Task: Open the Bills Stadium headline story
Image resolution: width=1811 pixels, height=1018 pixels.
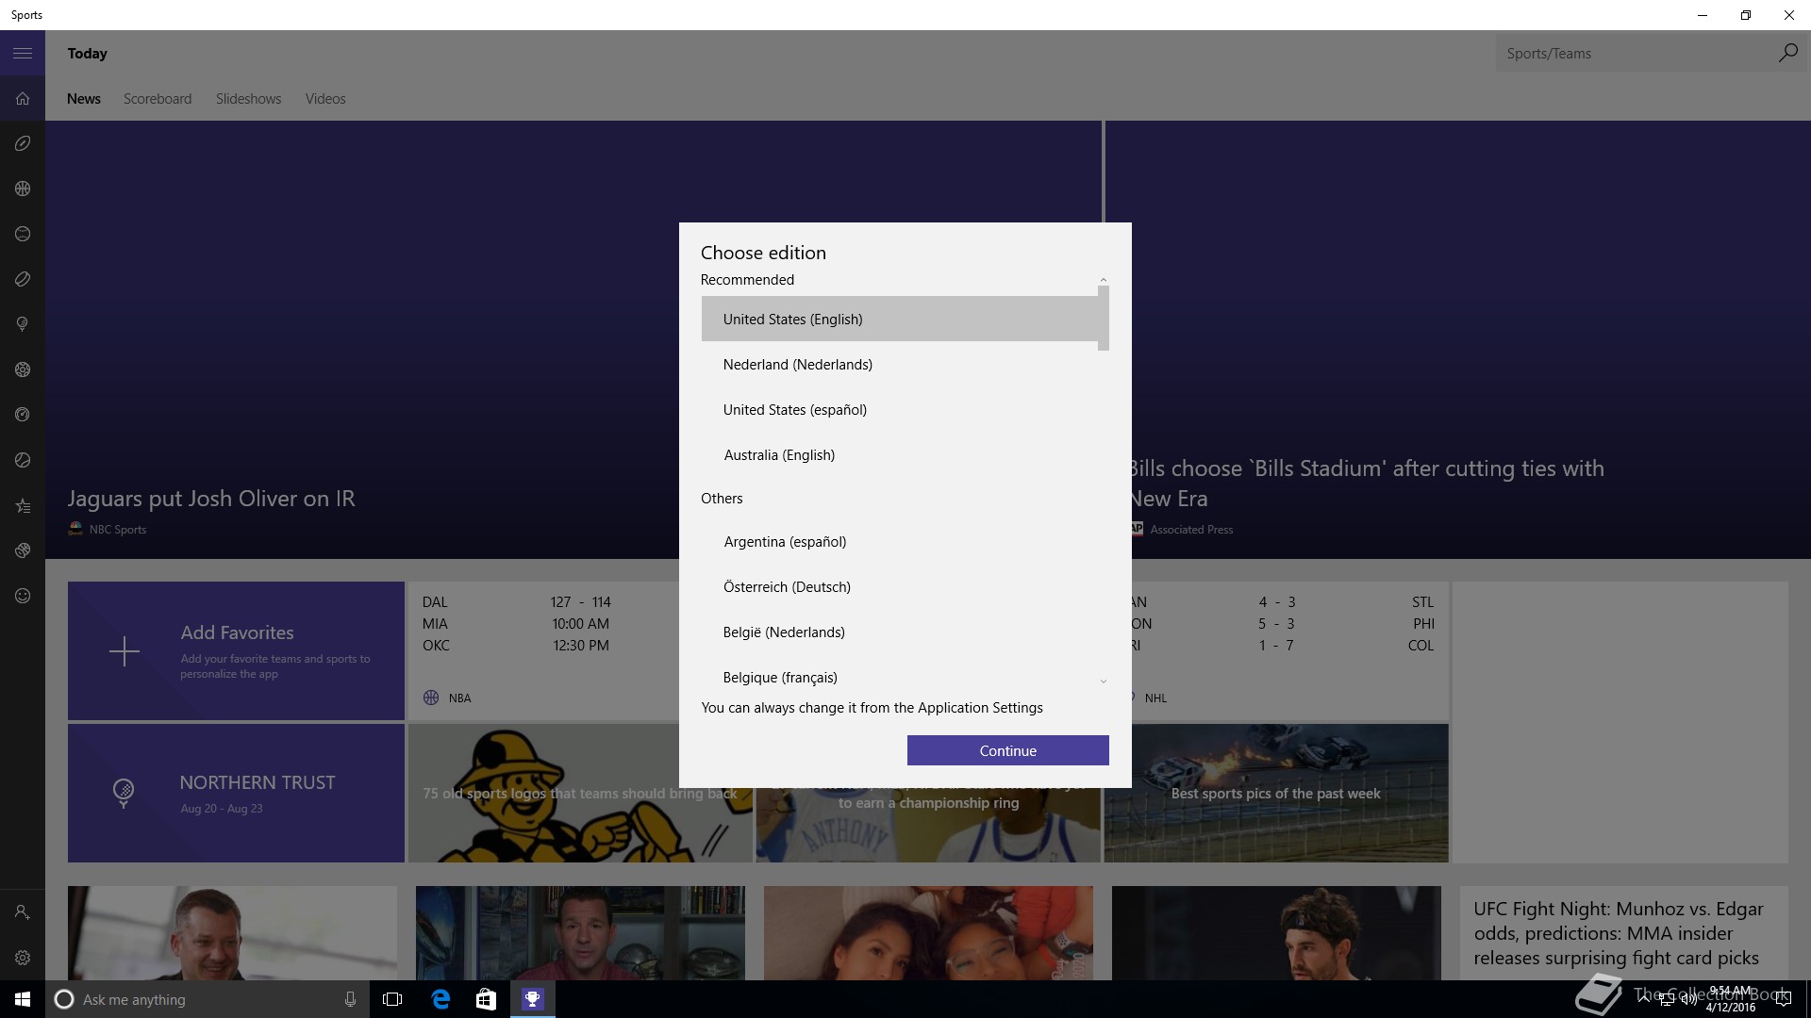Action: coord(1366,483)
